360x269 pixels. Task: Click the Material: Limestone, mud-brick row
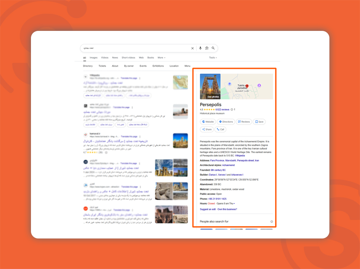coord(222,189)
